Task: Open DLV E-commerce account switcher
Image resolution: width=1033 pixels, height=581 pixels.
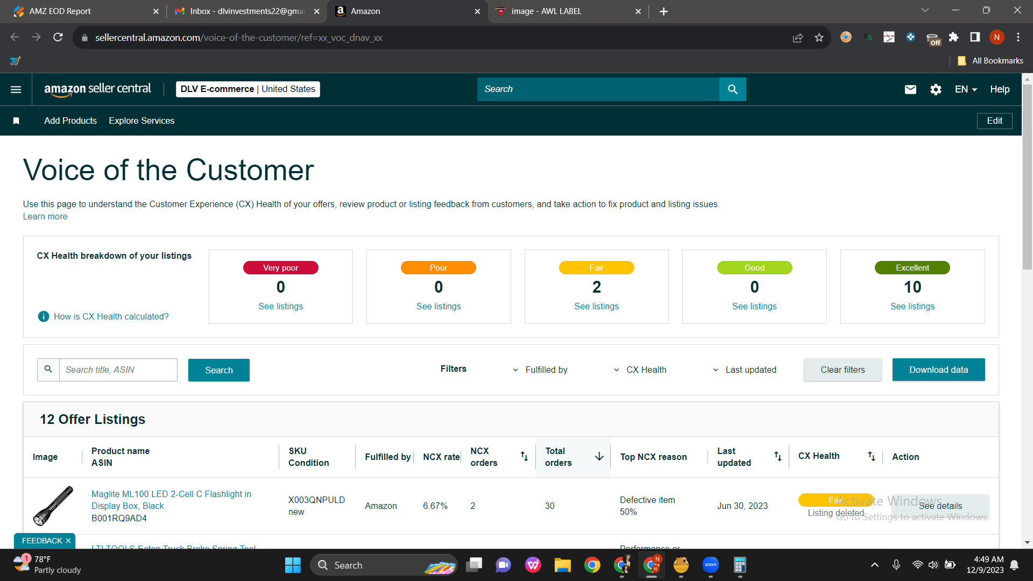Action: click(x=248, y=89)
